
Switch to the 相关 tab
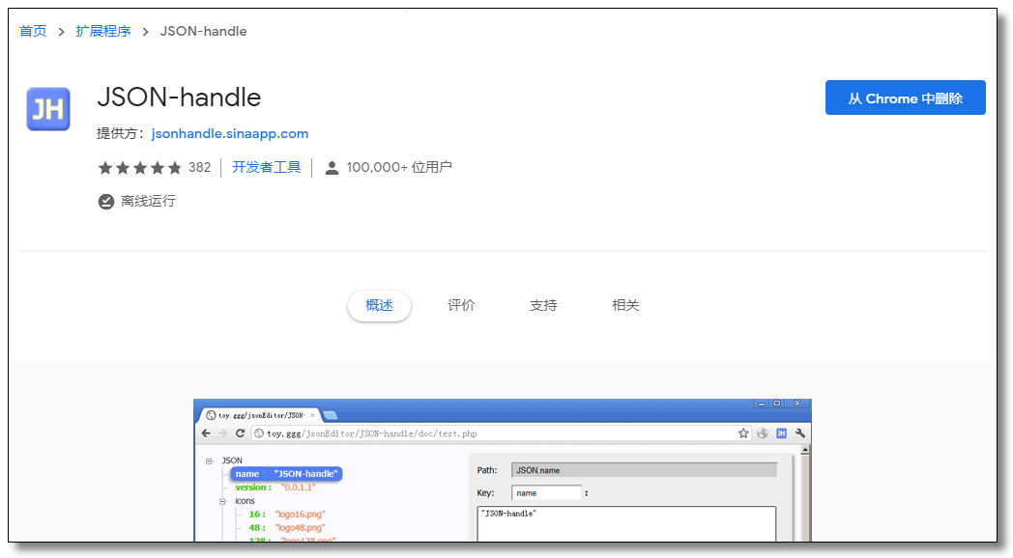(x=625, y=305)
